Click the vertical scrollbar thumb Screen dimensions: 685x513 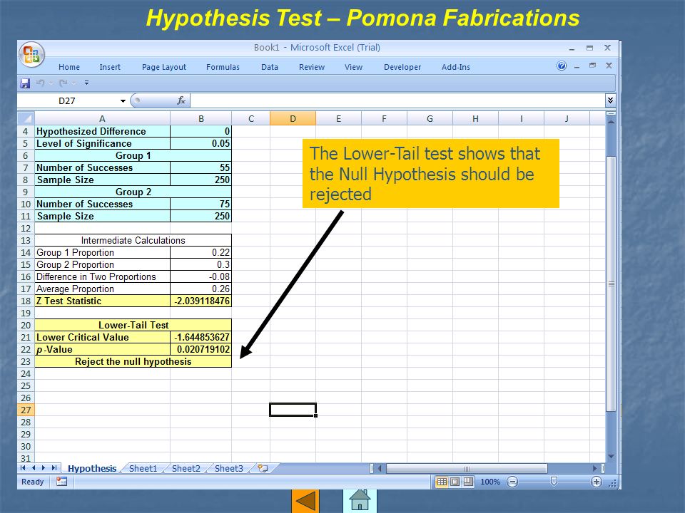click(x=612, y=284)
